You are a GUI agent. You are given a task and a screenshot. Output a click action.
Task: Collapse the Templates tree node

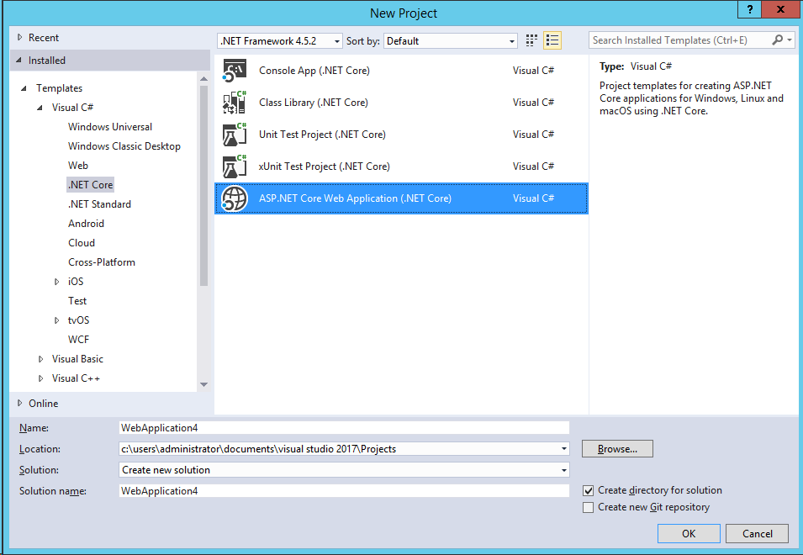[x=24, y=88]
